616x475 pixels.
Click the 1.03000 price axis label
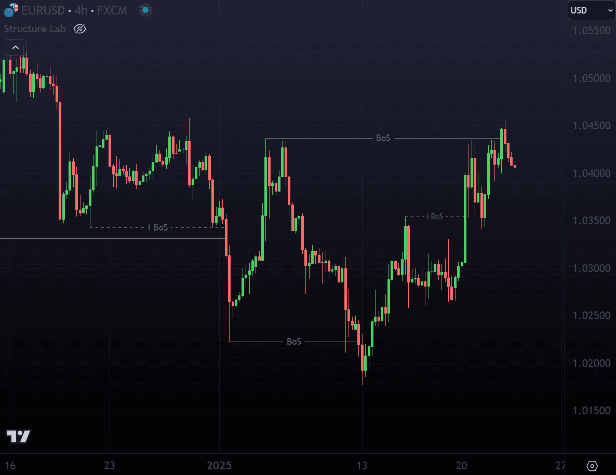tap(591, 268)
